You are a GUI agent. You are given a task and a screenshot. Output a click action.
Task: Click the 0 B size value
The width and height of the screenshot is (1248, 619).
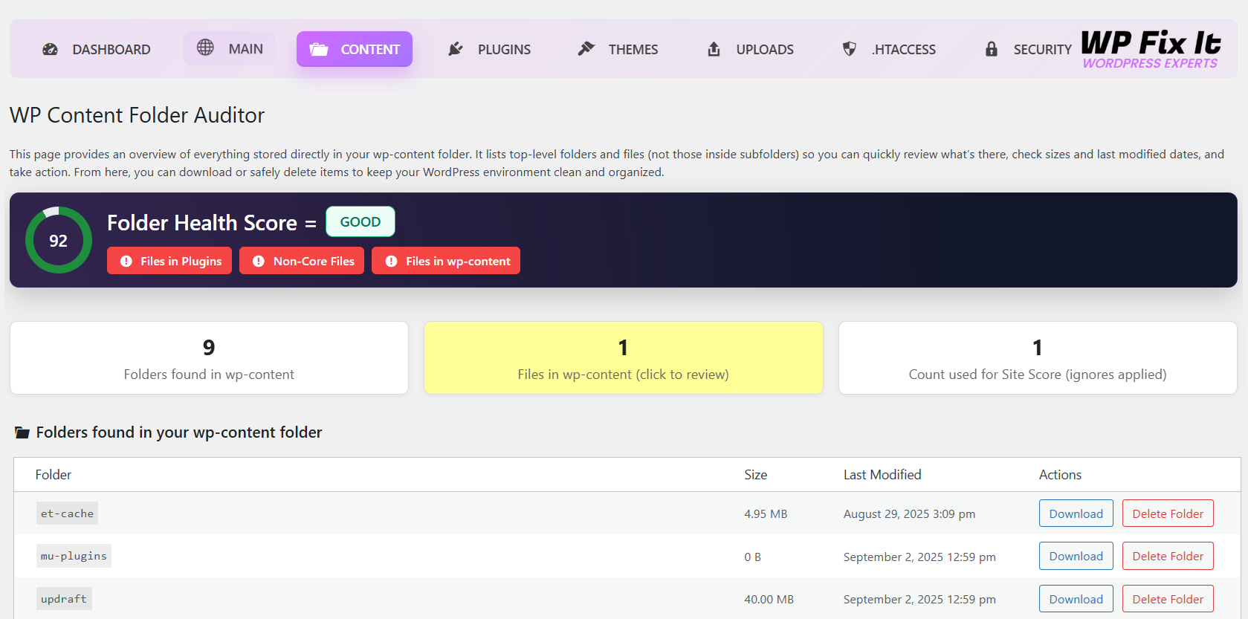click(752, 557)
